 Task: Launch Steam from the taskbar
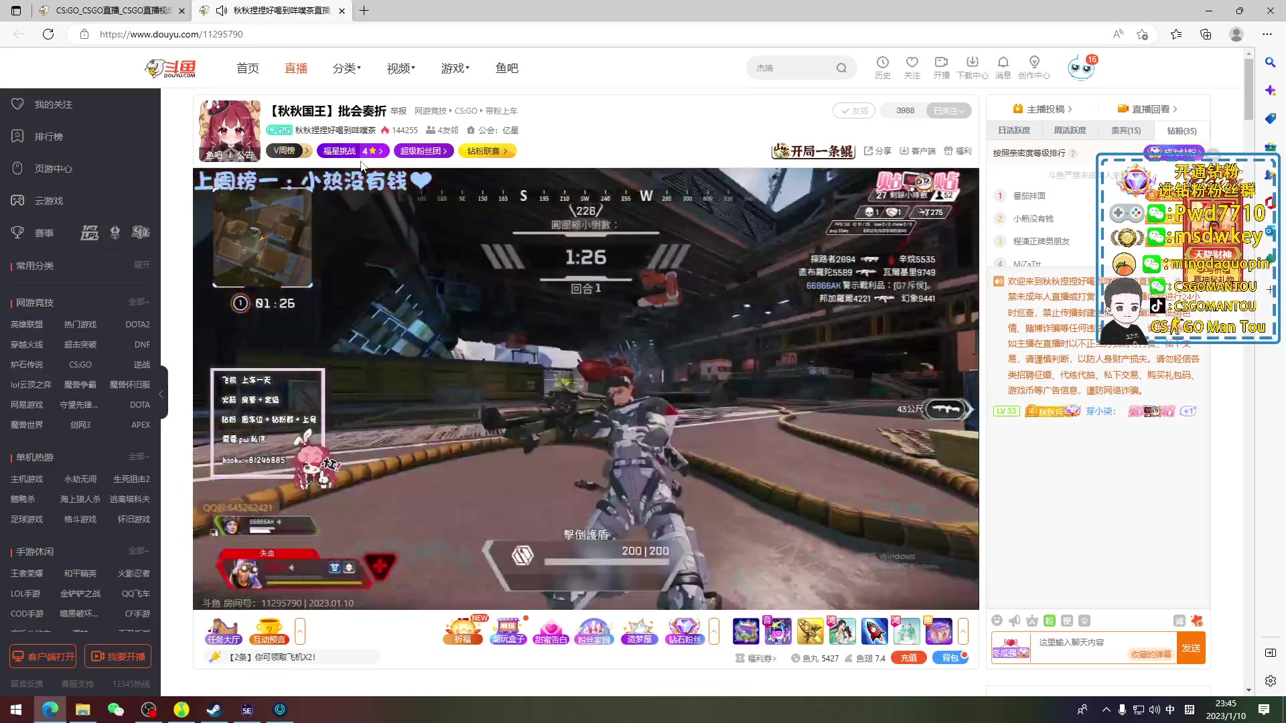tap(214, 710)
